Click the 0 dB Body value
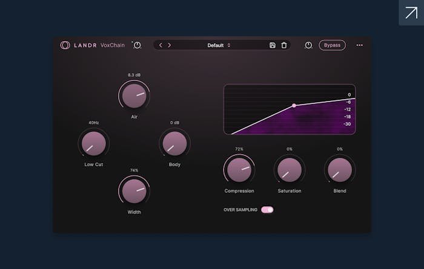This screenshot has width=424, height=269. click(x=174, y=123)
